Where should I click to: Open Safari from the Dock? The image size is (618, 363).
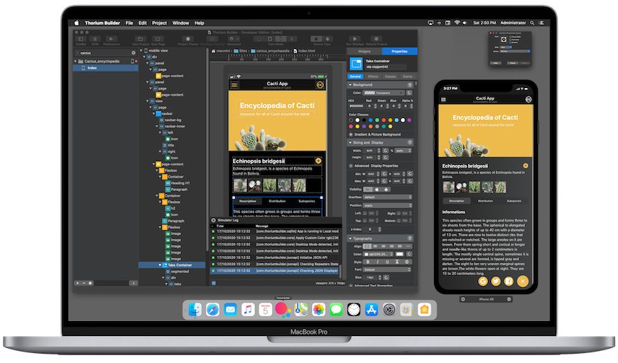212,310
